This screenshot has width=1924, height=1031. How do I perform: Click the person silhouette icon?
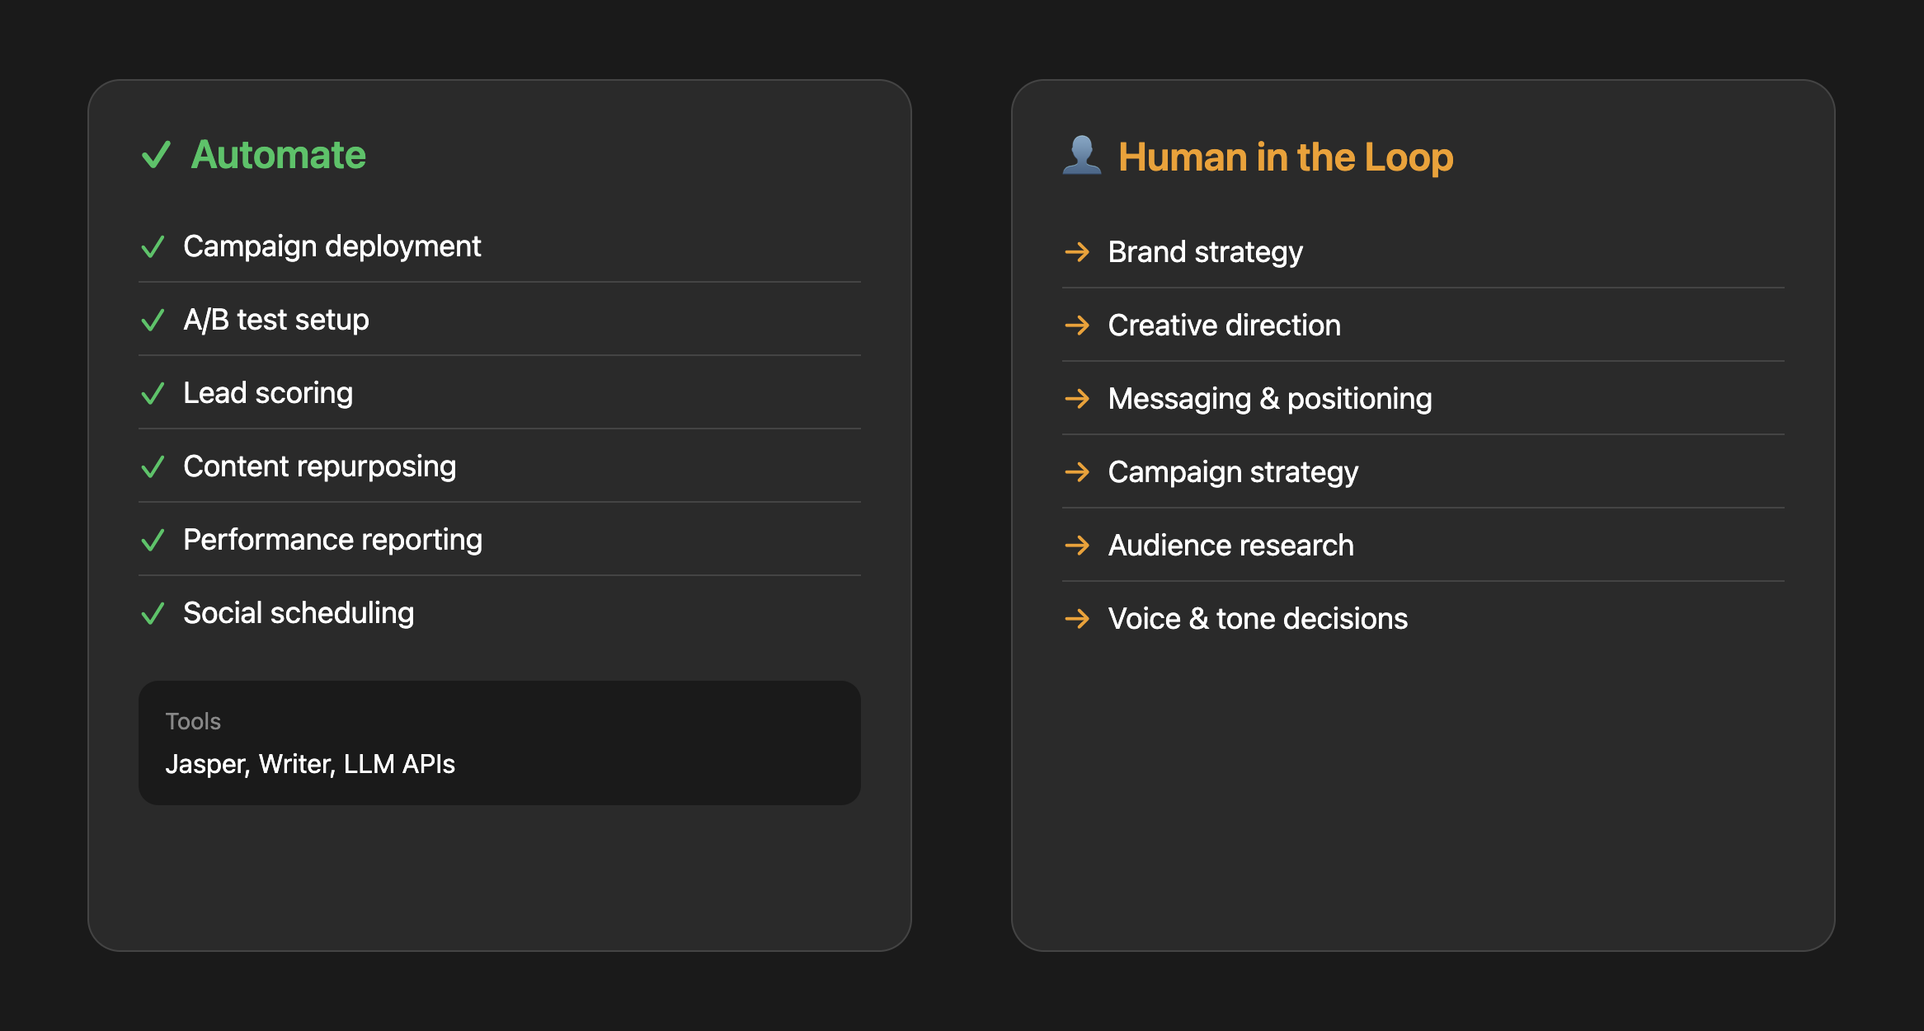pyautogui.click(x=1081, y=155)
